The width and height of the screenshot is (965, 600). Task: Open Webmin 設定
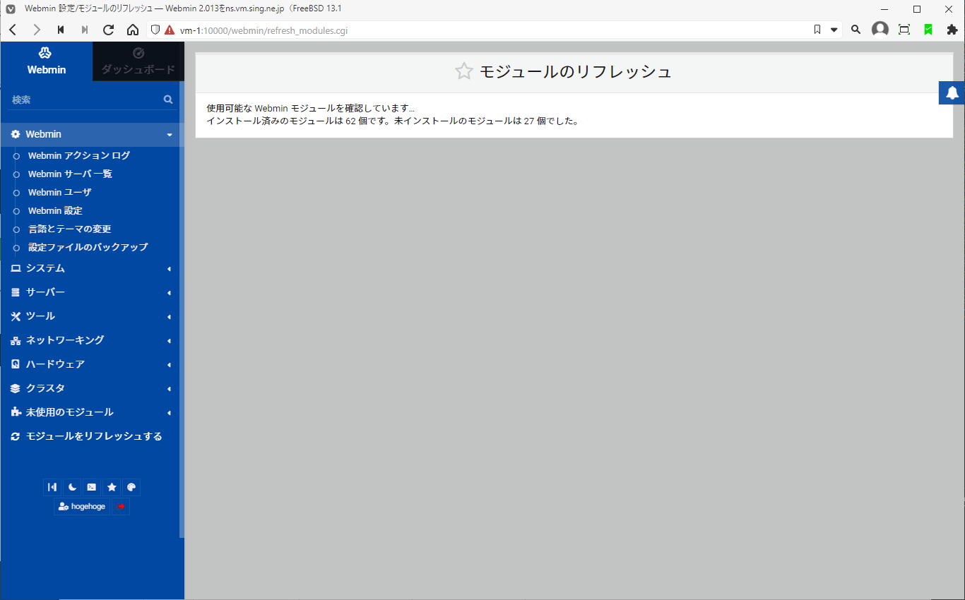click(x=55, y=210)
